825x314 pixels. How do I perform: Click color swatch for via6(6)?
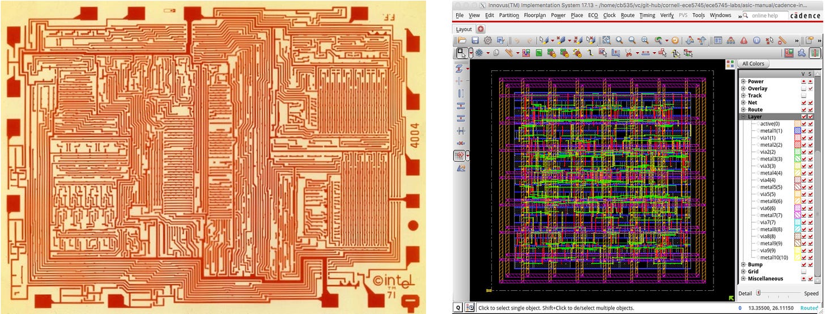(x=797, y=208)
